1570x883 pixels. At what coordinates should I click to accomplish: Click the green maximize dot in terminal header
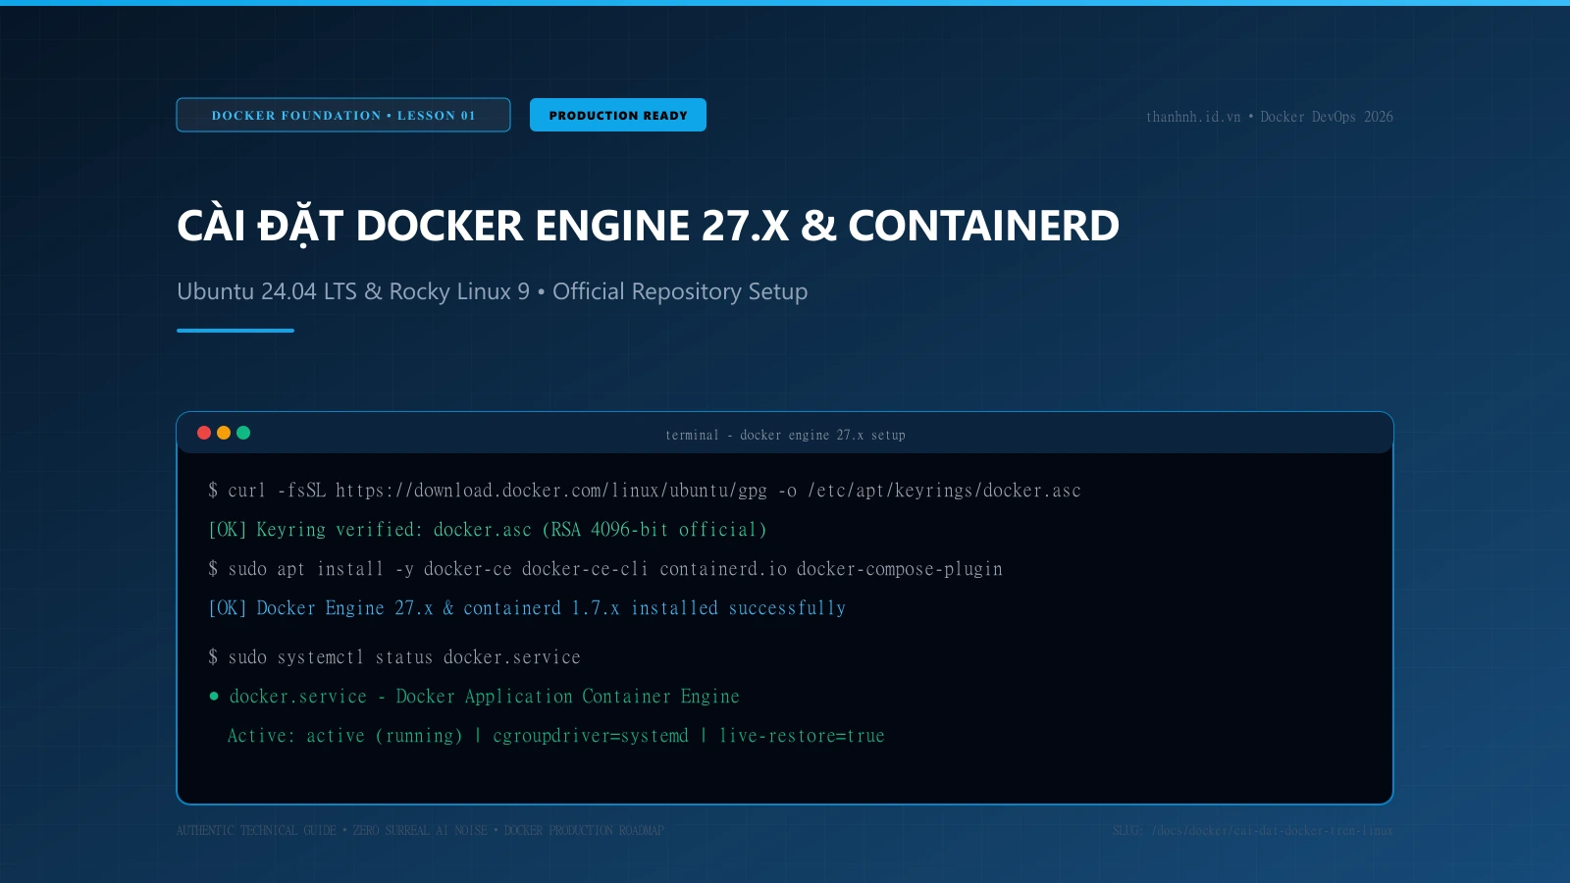coord(243,433)
